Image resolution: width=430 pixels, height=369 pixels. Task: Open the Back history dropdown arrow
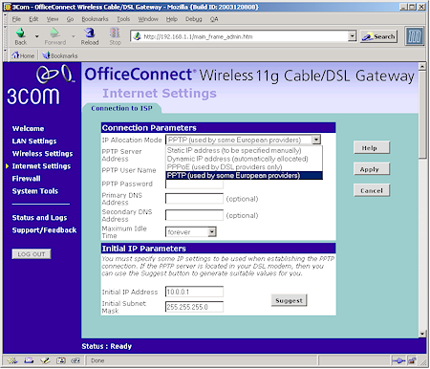37,36
